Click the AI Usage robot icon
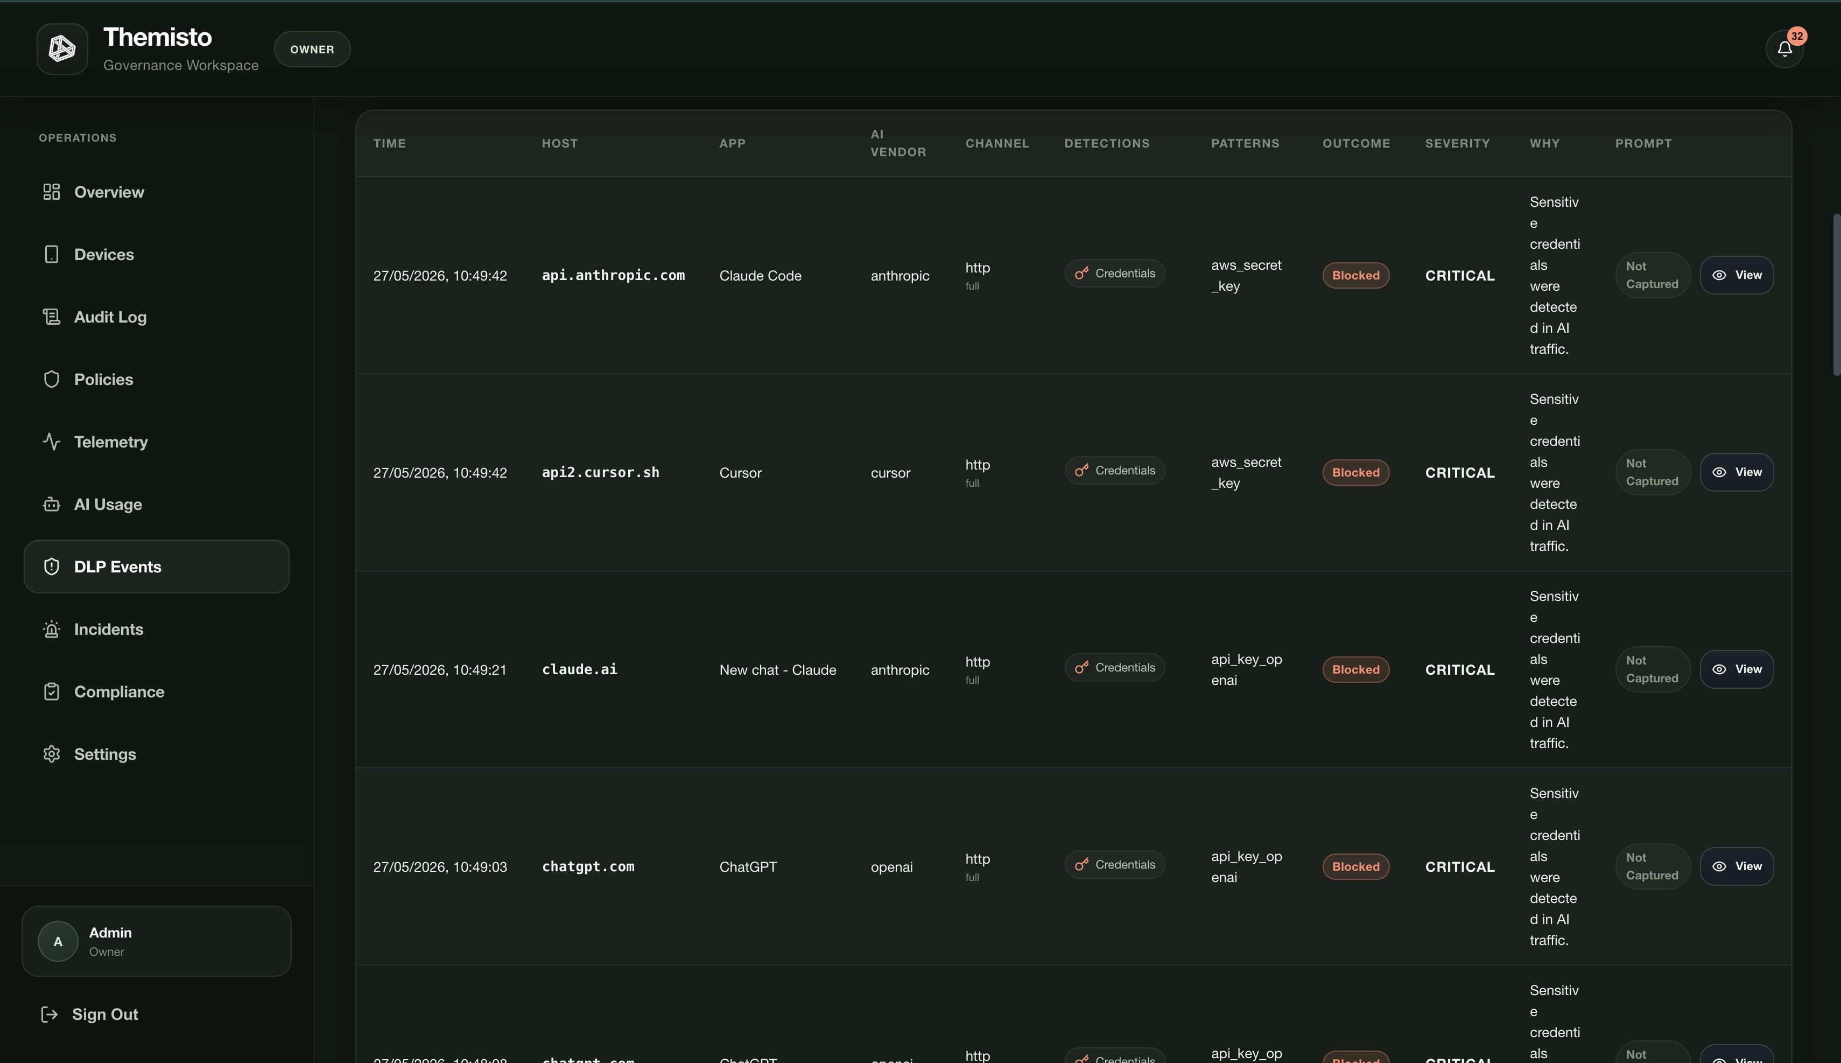 click(51, 505)
